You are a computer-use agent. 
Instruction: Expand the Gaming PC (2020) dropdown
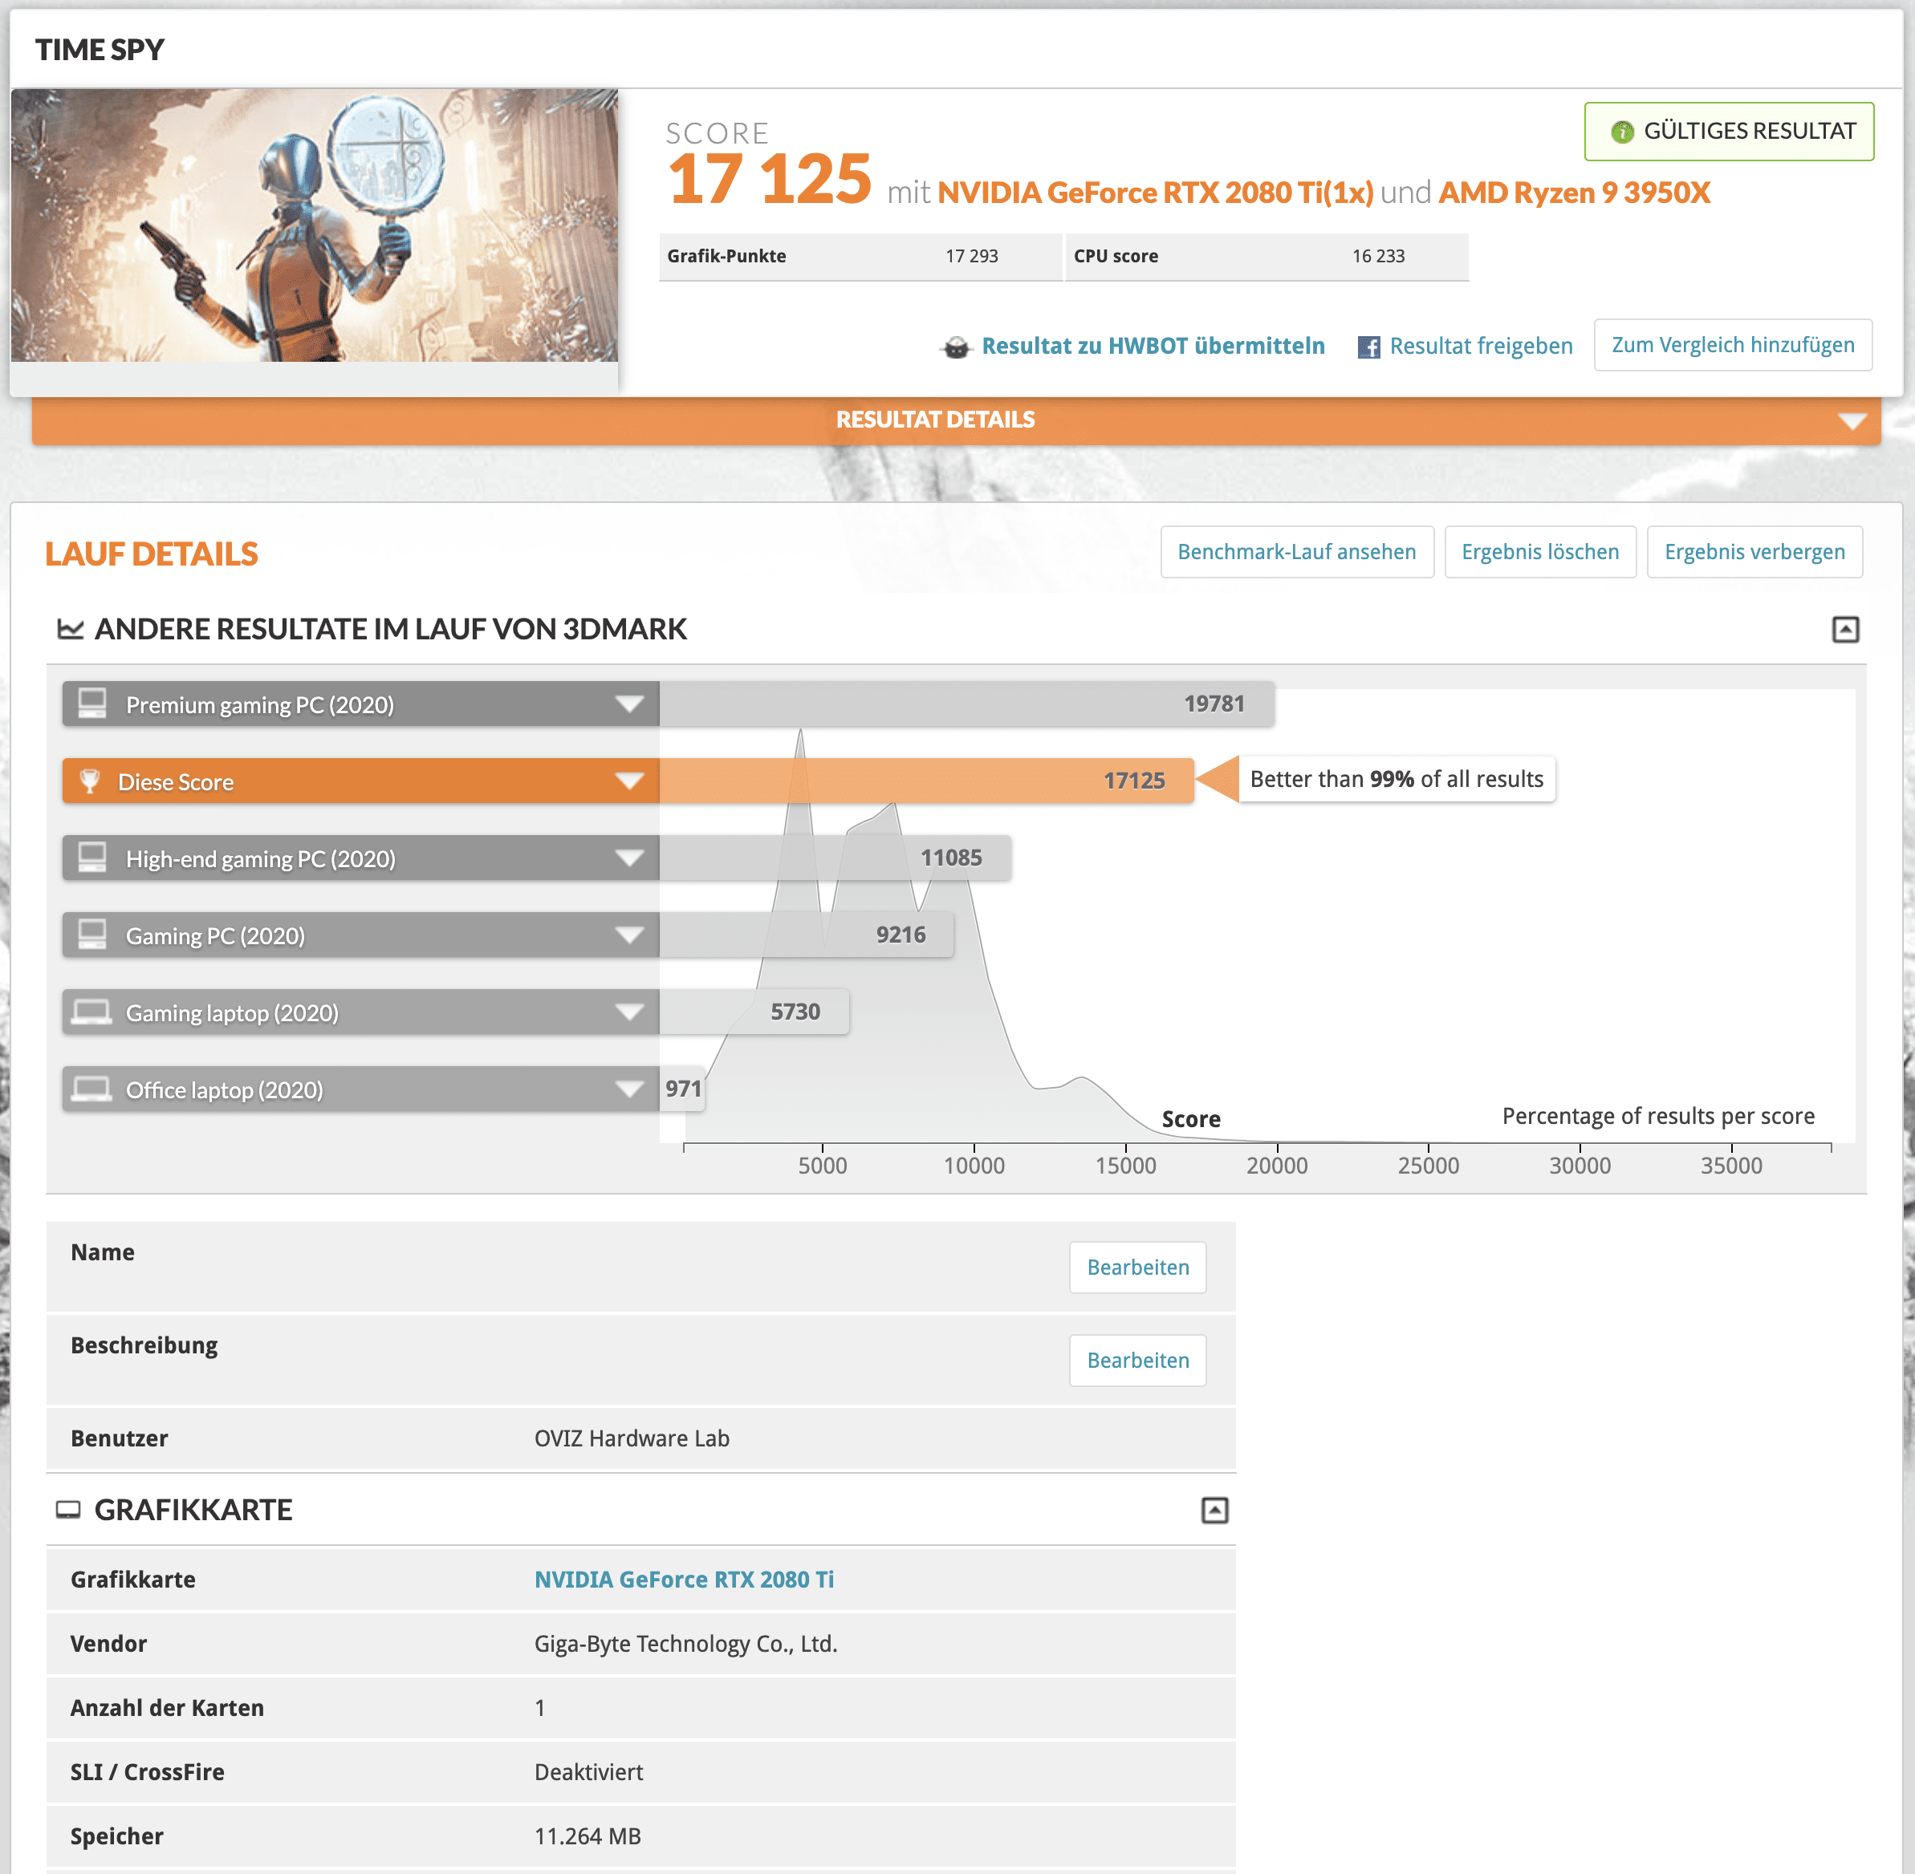pyautogui.click(x=629, y=934)
